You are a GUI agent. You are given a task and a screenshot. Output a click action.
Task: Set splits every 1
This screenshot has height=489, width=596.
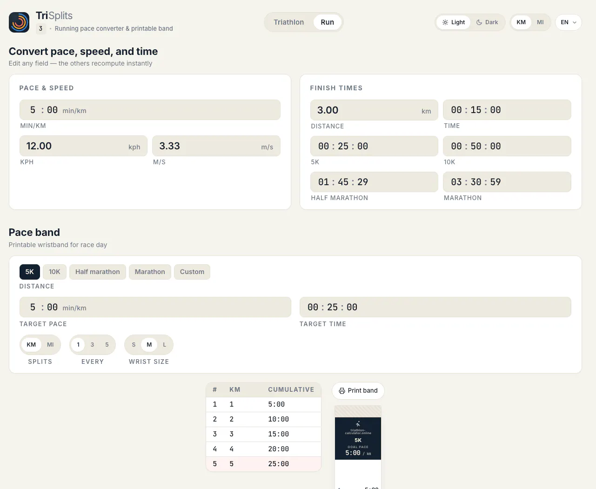pos(78,345)
